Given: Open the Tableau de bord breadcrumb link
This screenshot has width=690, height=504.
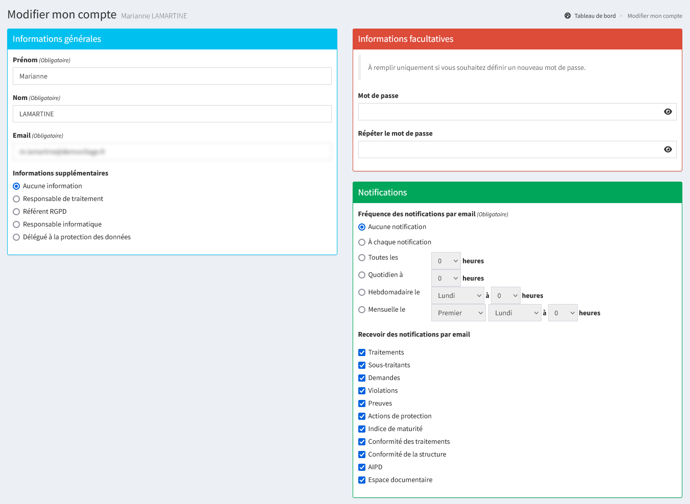Looking at the screenshot, I should click(595, 16).
